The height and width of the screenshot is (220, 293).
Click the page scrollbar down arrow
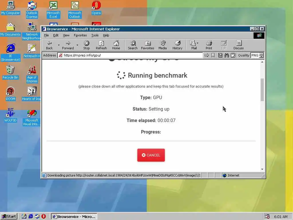tap(262, 169)
